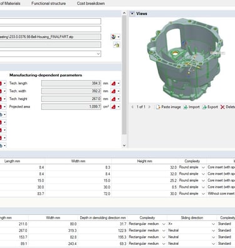Click the CAD icon beside Tech. length
Screen dimensions: 235x248
113,83
